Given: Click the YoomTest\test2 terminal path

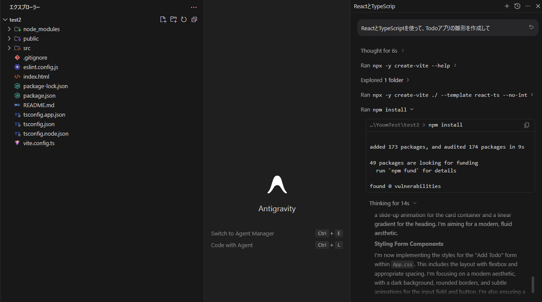Looking at the screenshot, I should coord(394,125).
